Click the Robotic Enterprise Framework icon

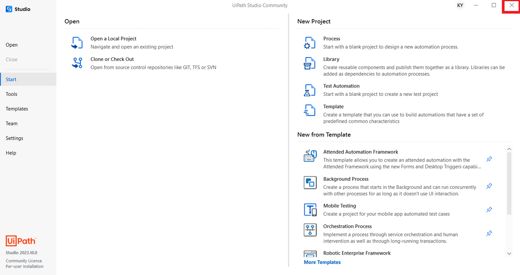pyautogui.click(x=310, y=254)
